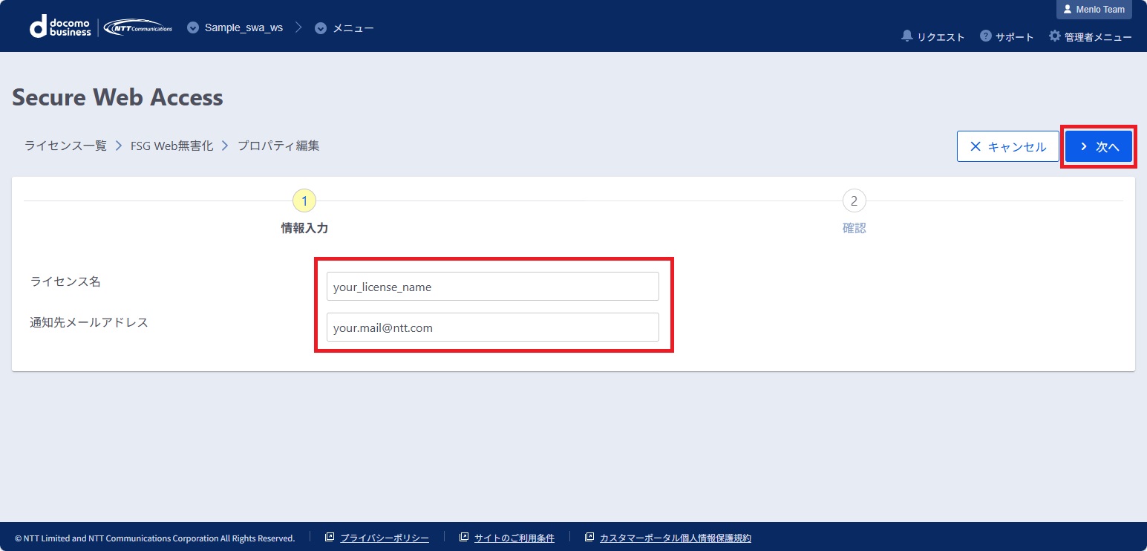Open カスタマーポータル個人情報保護規約 footer link
This screenshot has height=551, width=1147.
click(x=676, y=538)
